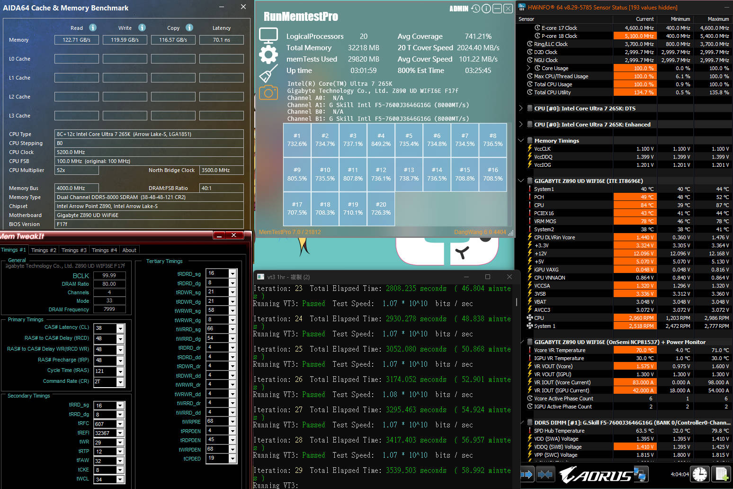
Task: Open RunMemtestPro settings gear
Action: pos(268,54)
